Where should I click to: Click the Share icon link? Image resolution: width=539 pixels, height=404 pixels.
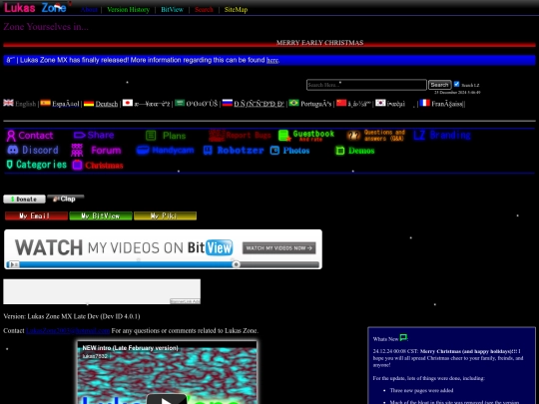(x=94, y=135)
